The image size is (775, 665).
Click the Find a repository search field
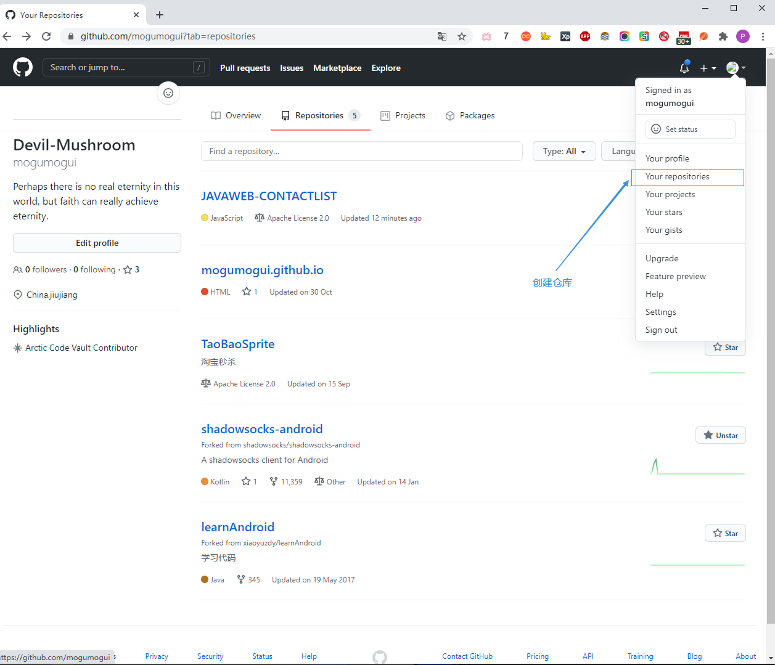point(362,151)
